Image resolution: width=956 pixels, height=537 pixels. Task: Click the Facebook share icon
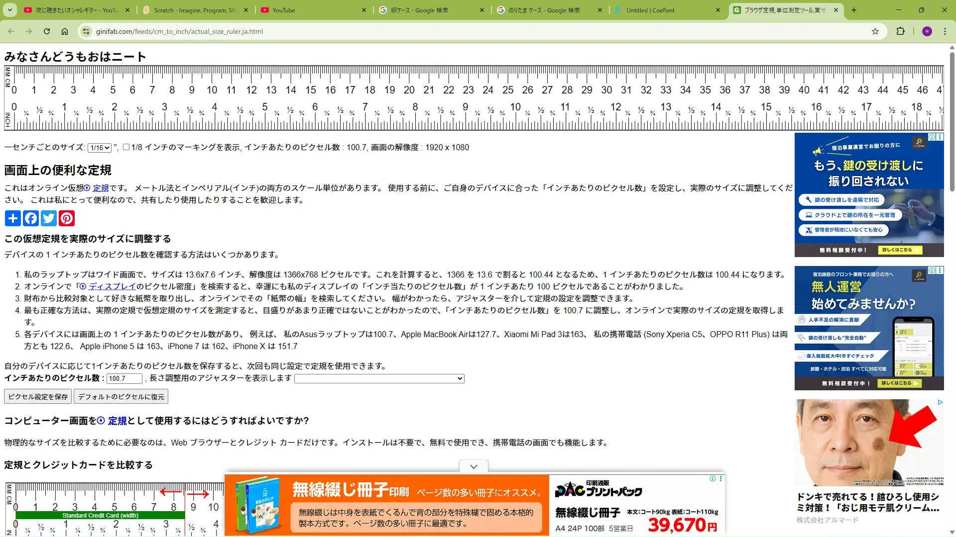(x=31, y=218)
